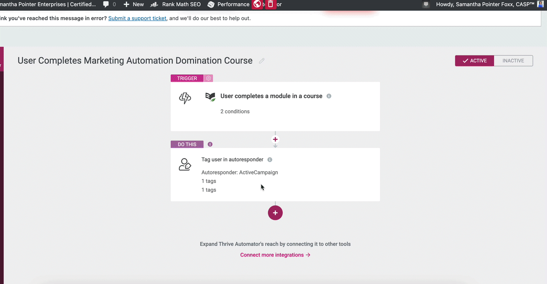
Task: Click the Thrive Apprentice book icon
Action: point(211,97)
